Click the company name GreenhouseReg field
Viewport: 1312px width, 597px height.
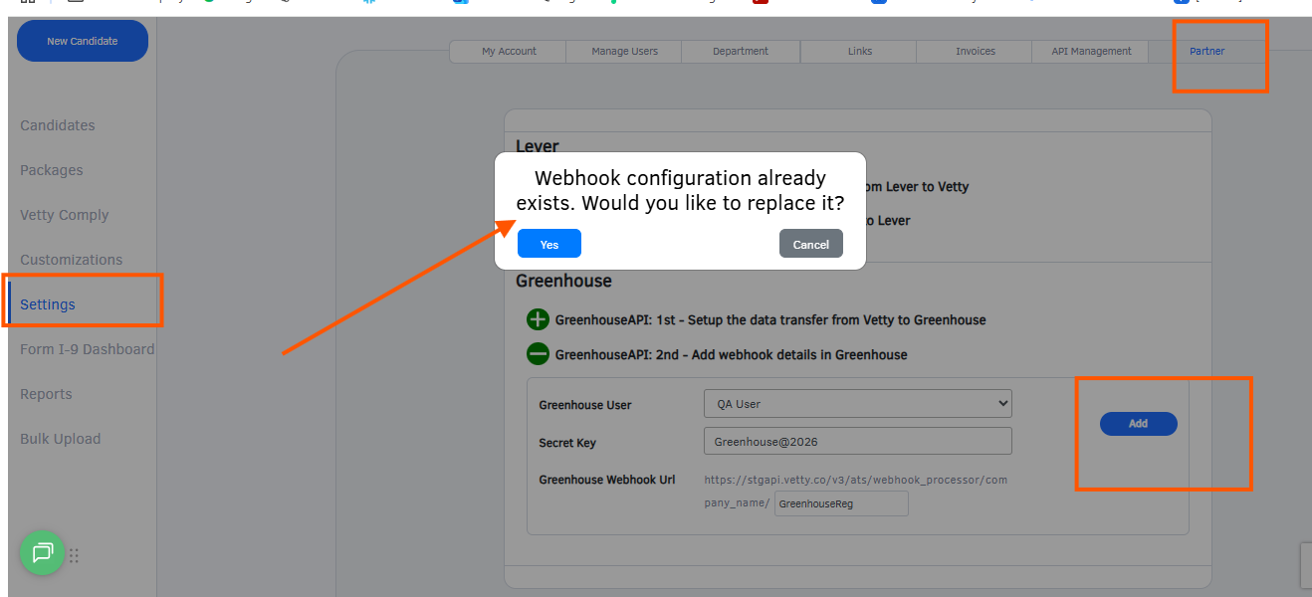pos(841,503)
